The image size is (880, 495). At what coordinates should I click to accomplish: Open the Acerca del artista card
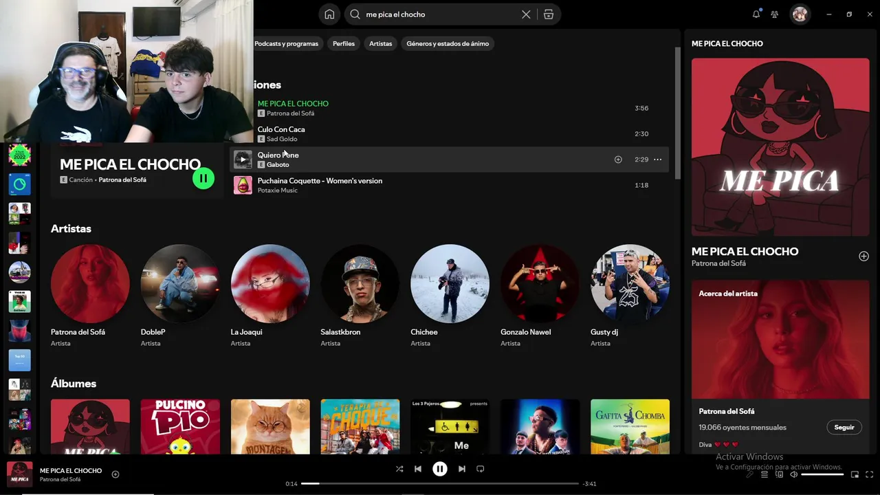[780, 366]
